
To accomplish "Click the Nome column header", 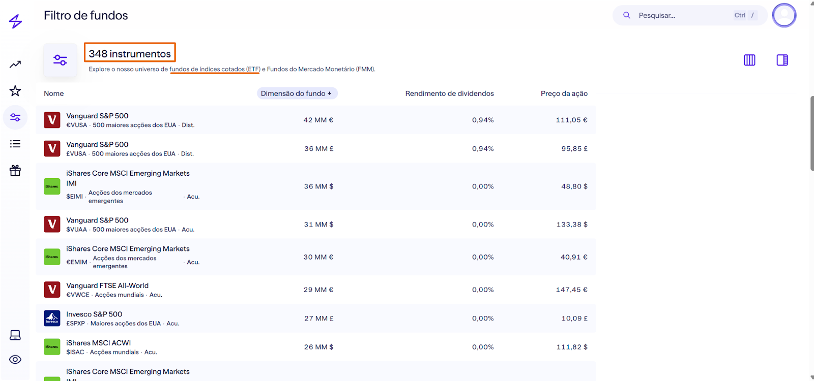I will click(x=54, y=93).
